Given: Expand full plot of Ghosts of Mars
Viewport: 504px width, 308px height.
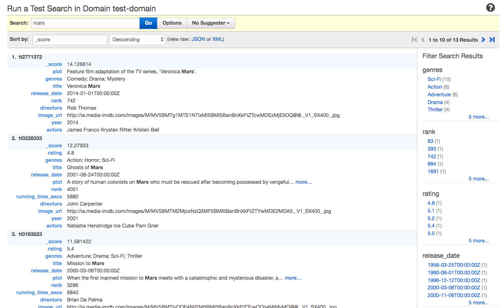Looking at the screenshot, I should [304, 182].
